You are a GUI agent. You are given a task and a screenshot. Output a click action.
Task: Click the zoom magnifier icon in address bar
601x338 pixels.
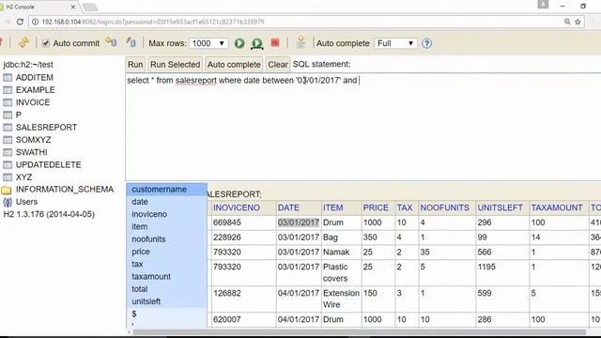(x=567, y=22)
